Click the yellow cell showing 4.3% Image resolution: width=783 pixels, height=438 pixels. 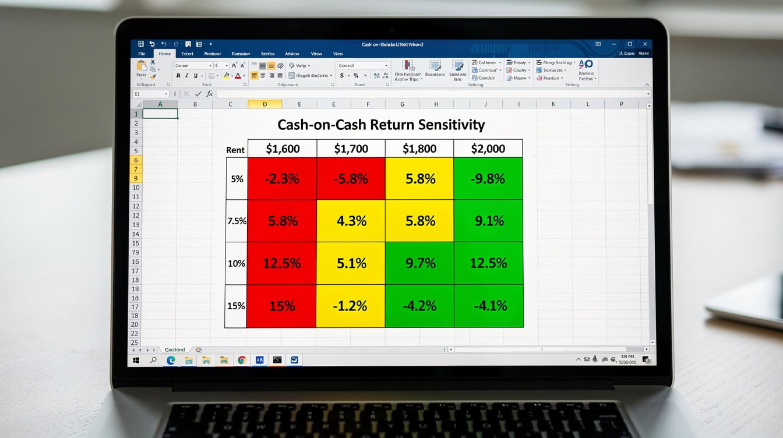point(351,221)
